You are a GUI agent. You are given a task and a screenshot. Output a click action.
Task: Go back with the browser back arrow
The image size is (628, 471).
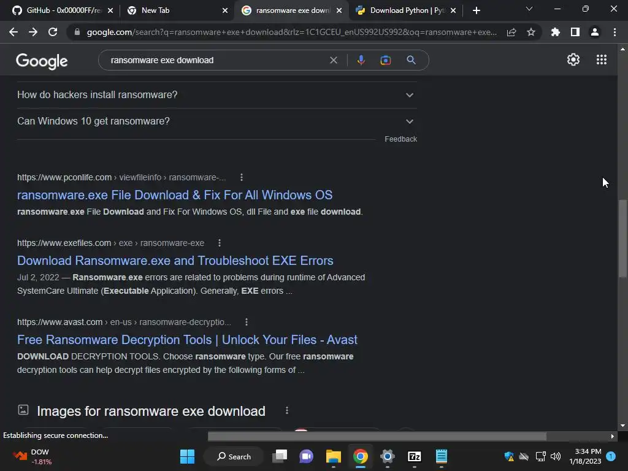coord(13,32)
